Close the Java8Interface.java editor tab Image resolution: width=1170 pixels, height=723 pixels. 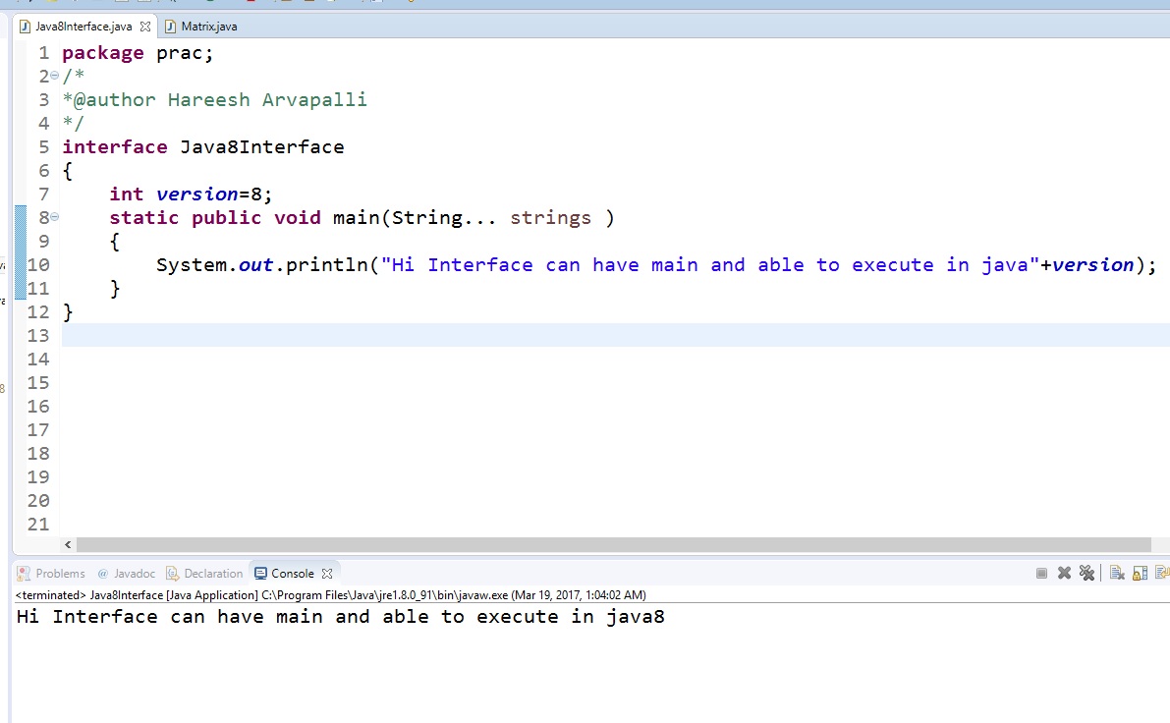(x=144, y=28)
